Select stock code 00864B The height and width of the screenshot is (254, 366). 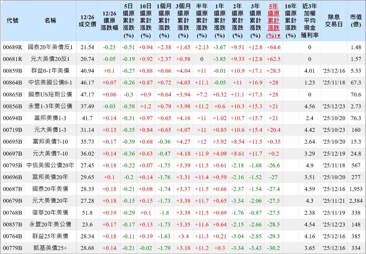tap(12, 83)
